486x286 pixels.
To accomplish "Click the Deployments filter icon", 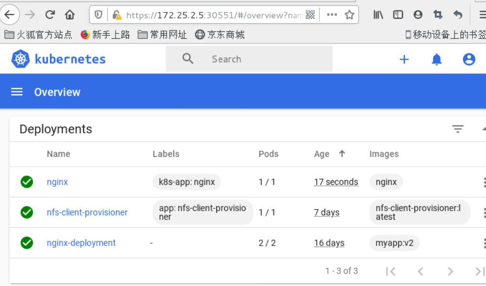I will [457, 129].
